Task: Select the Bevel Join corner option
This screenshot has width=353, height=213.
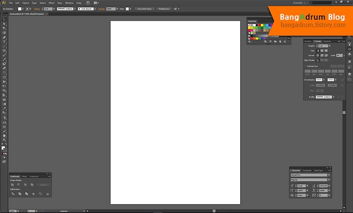Action: coord(326,55)
